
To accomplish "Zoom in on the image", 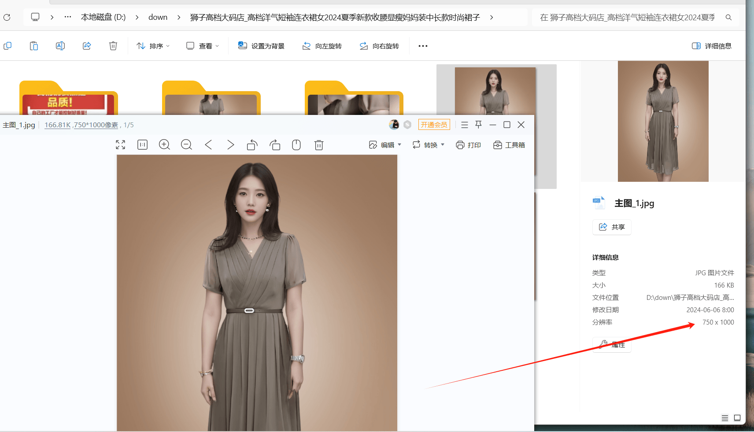I will [x=164, y=144].
